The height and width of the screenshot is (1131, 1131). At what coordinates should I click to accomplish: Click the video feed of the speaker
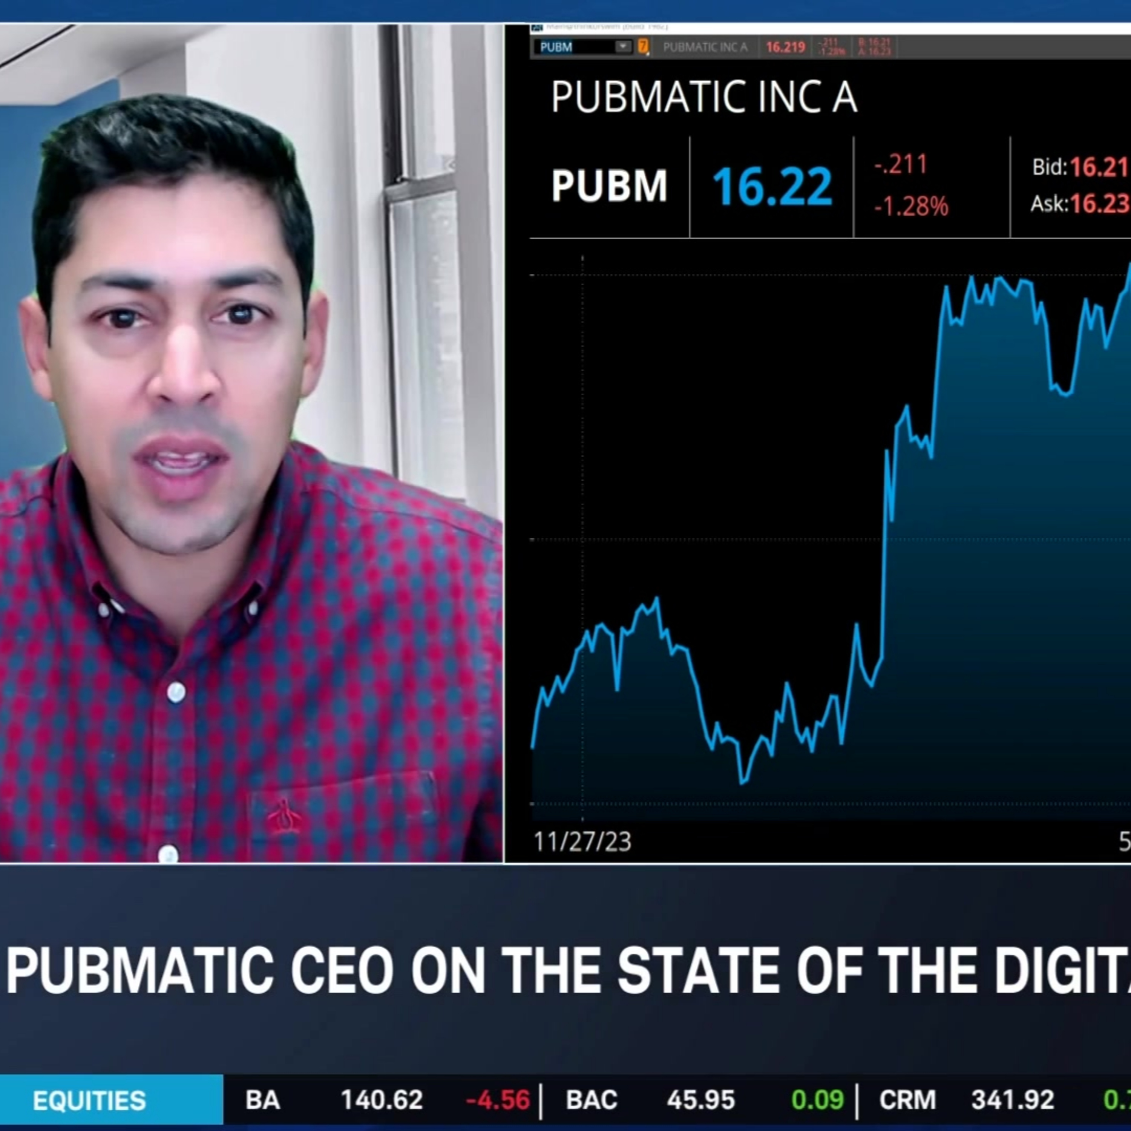coord(251,443)
